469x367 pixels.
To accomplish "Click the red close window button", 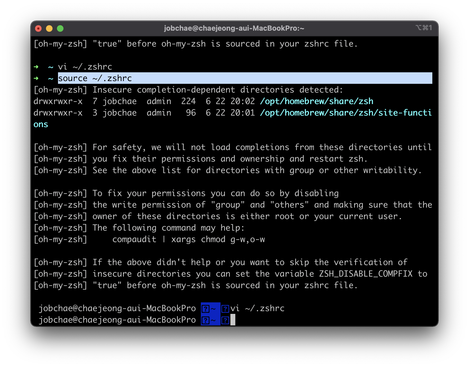I will click(39, 28).
